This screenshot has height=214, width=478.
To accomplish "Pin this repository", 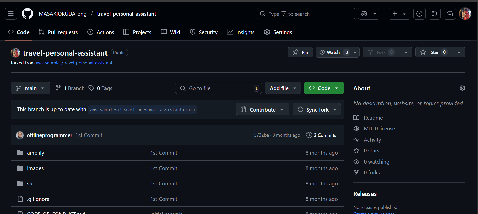I will coord(300,52).
